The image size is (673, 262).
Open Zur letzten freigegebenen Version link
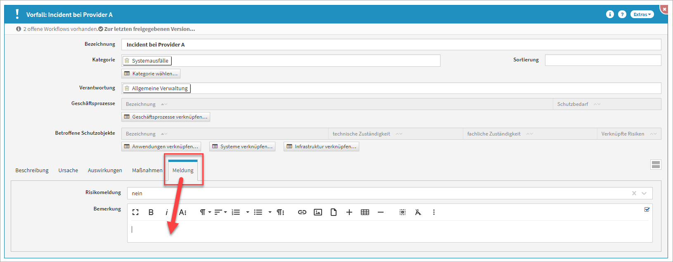pos(149,29)
